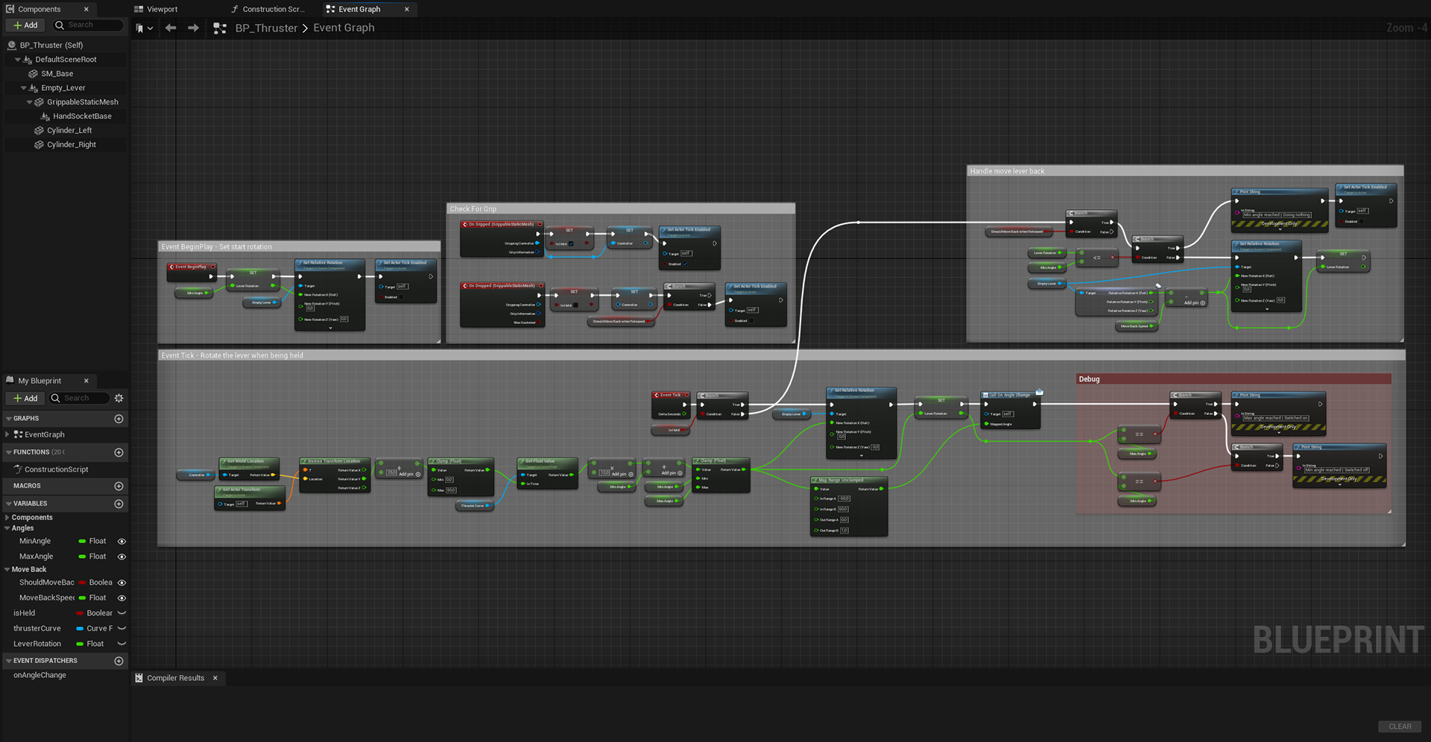Click BP_Thruster breadcrumb link
The image size is (1431, 742).
[x=266, y=28]
